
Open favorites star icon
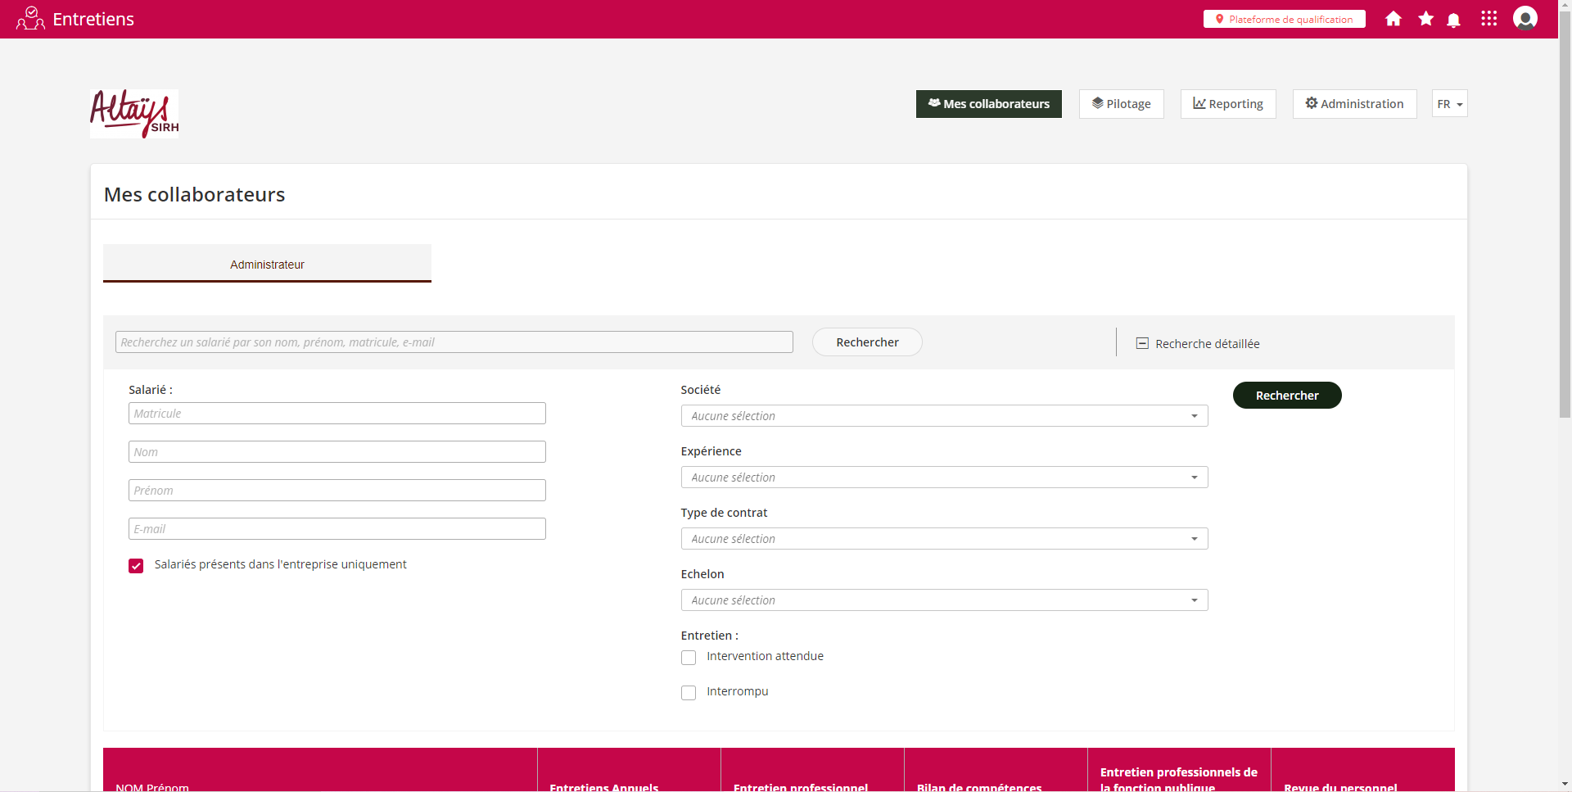1425,19
